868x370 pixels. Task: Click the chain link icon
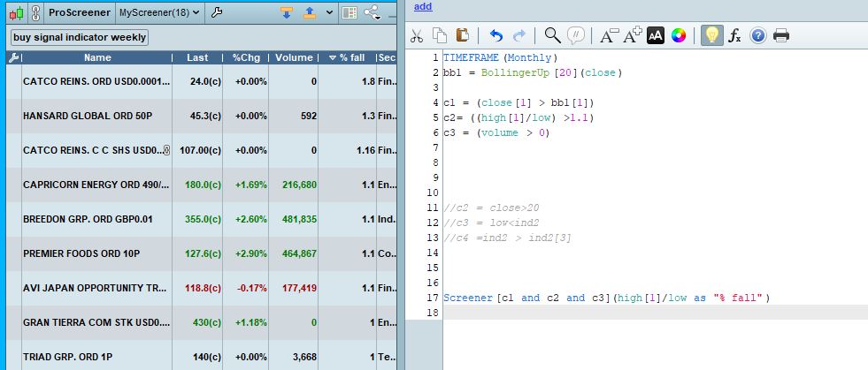35,12
